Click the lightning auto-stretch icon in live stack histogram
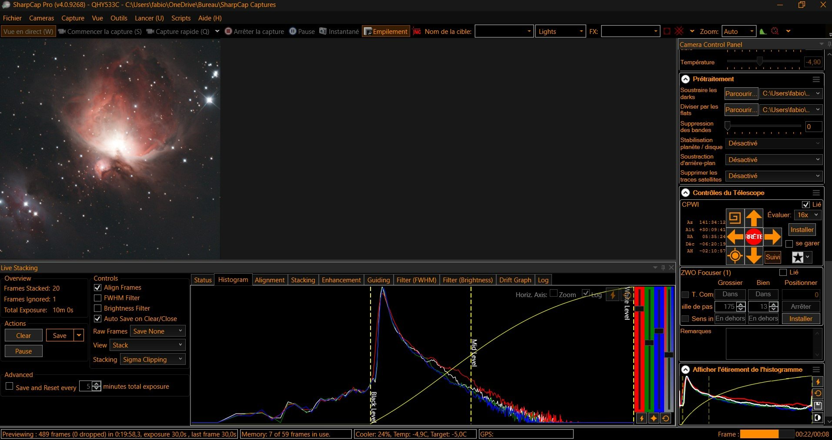This screenshot has height=440, width=832. pyautogui.click(x=613, y=295)
